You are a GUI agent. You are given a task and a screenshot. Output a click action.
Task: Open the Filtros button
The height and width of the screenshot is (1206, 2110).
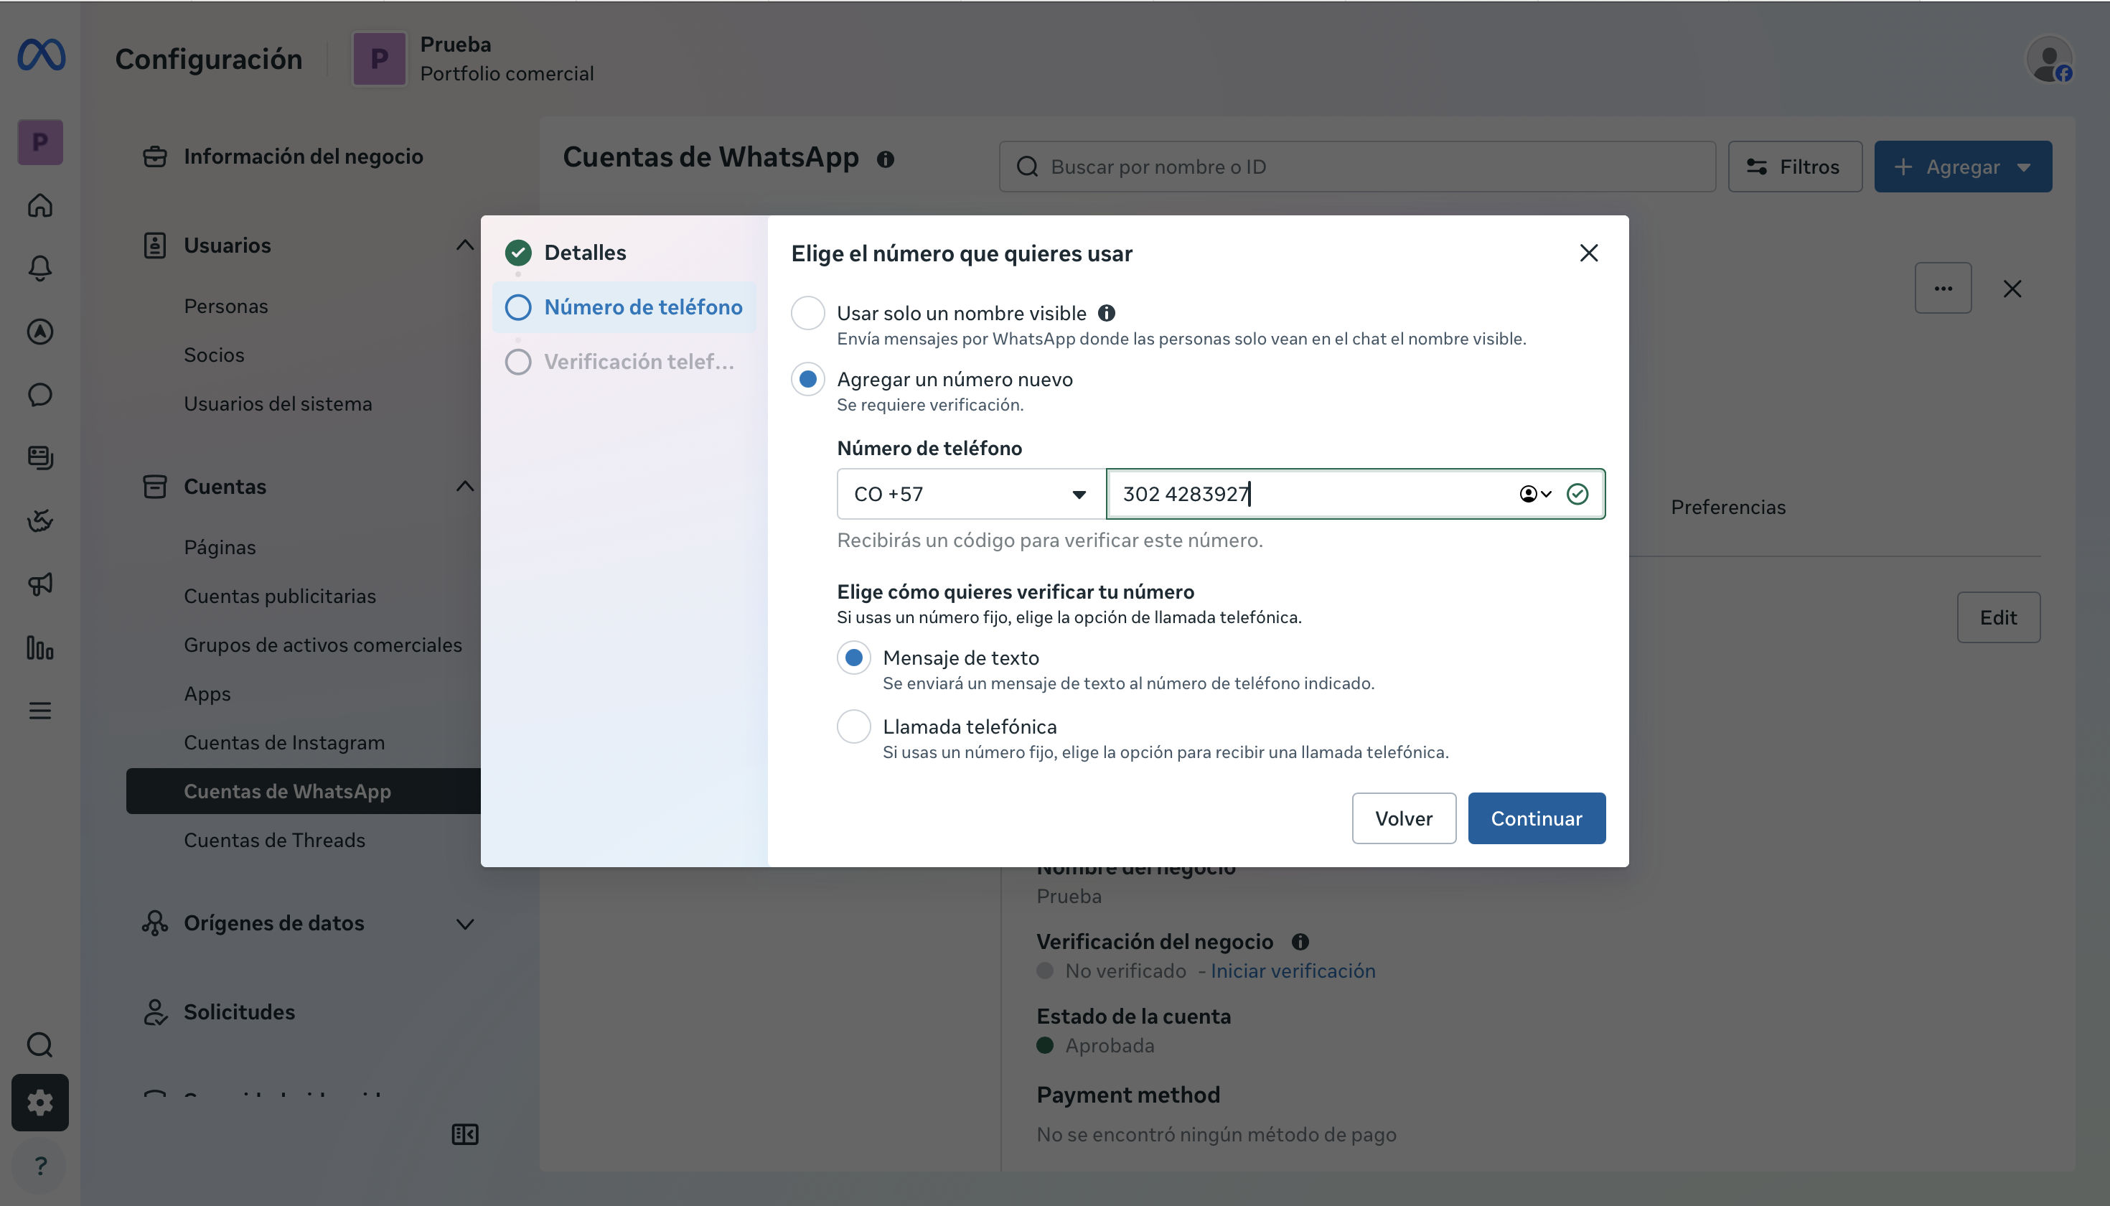click(x=1794, y=167)
